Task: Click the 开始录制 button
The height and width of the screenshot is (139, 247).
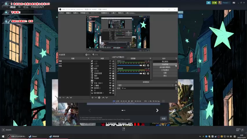Action: tap(165, 64)
